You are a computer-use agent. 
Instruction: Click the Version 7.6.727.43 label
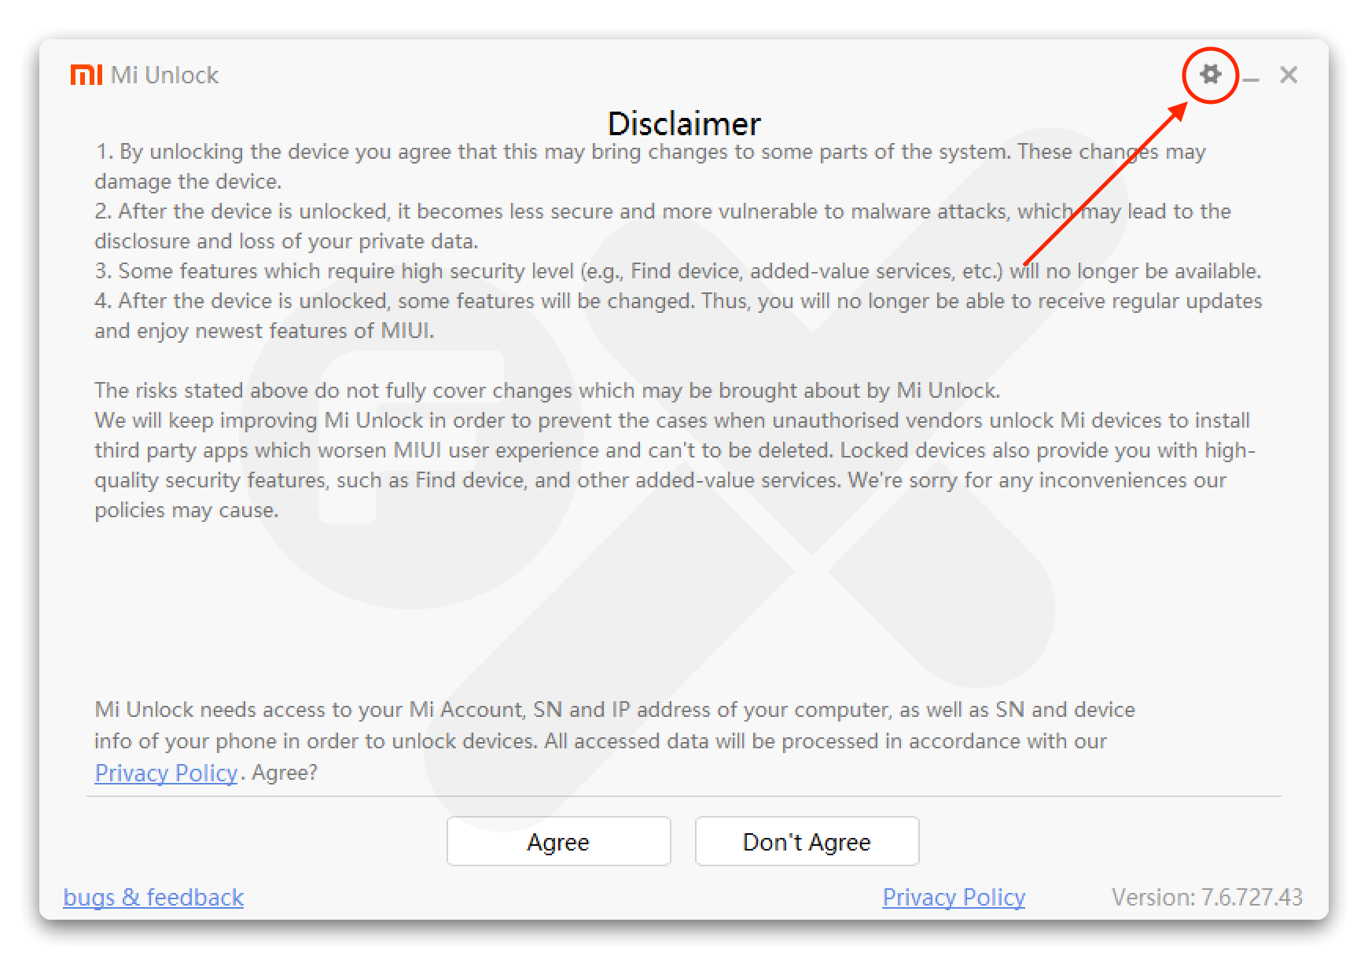[1206, 897]
